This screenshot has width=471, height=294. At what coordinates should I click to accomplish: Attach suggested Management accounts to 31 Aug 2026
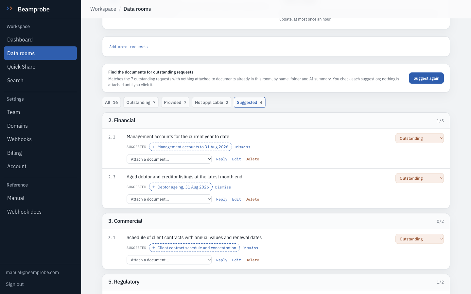point(190,147)
